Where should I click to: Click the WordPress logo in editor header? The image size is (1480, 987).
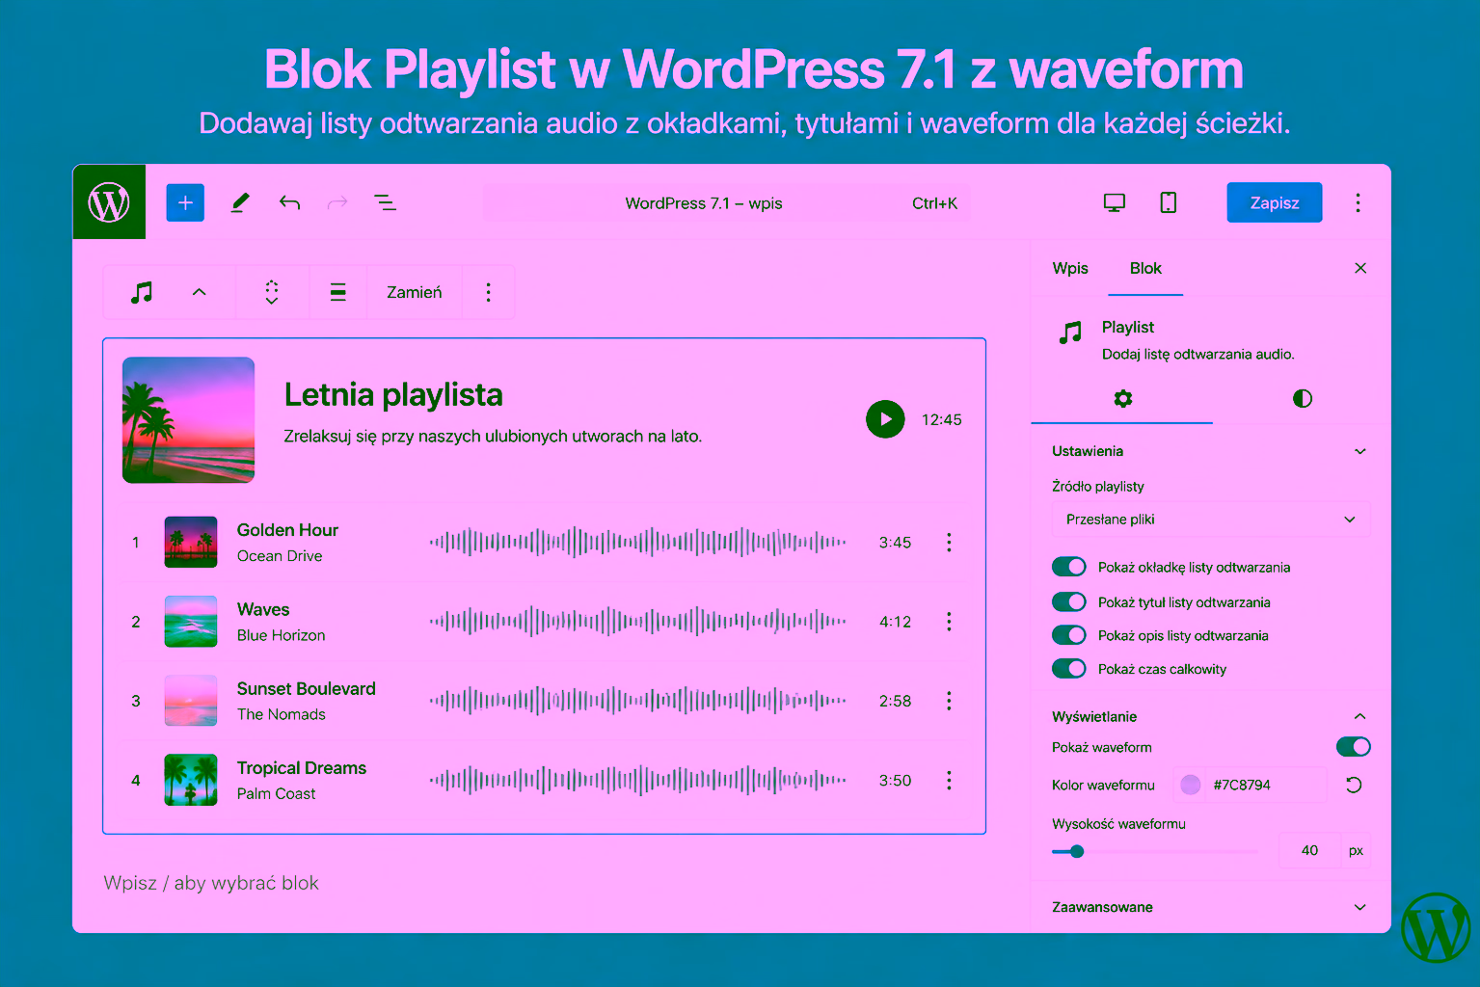point(109,201)
